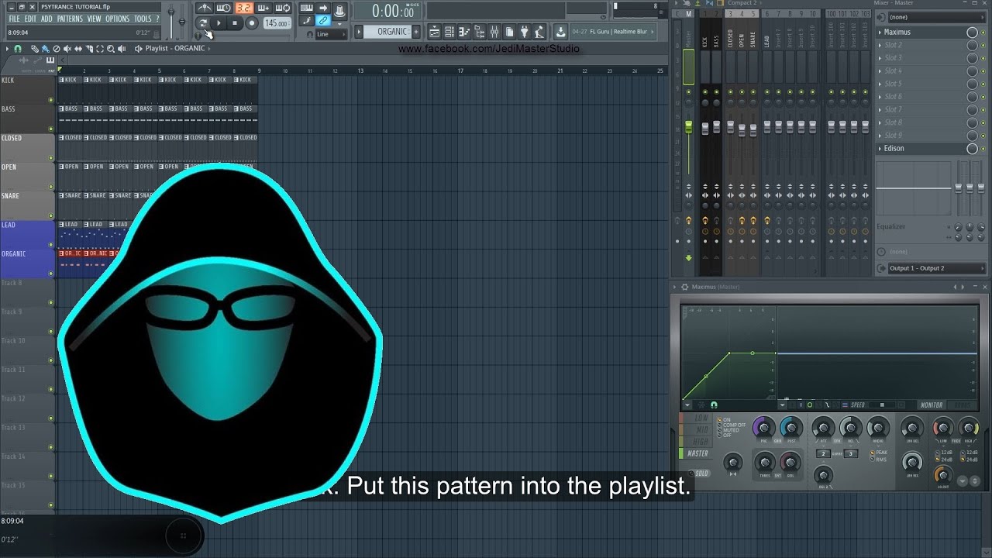
Task: Select the zoom tool in playlist toolbar
Action: click(111, 48)
